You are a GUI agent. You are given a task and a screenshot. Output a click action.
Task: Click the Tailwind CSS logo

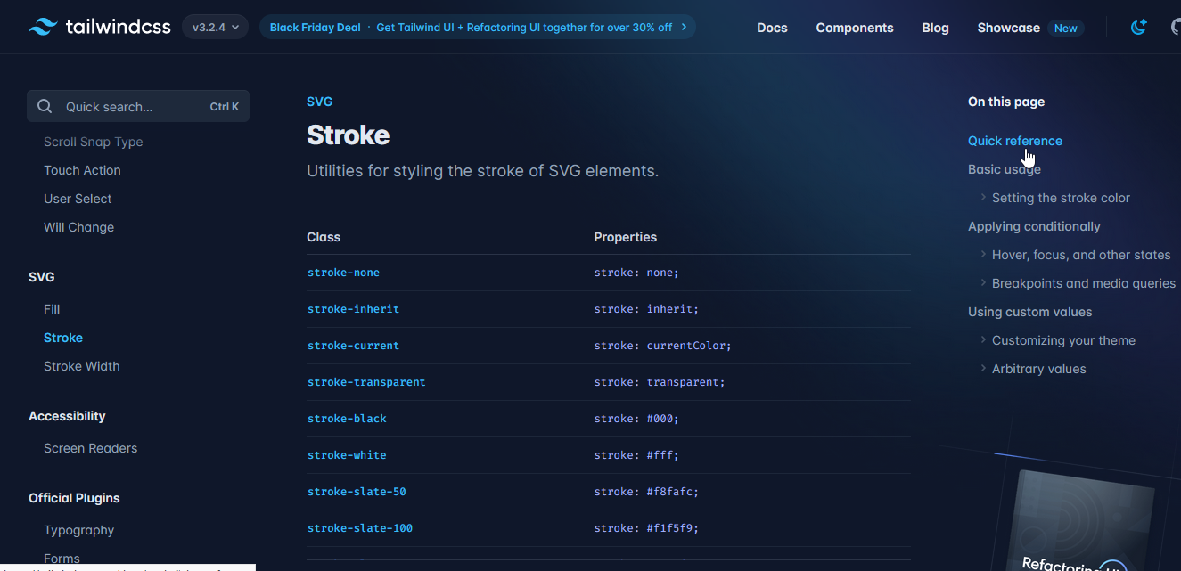coord(99,27)
